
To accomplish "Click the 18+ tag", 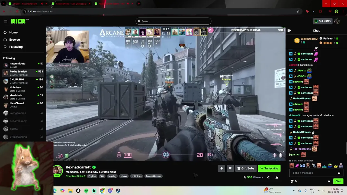I will [102, 176].
